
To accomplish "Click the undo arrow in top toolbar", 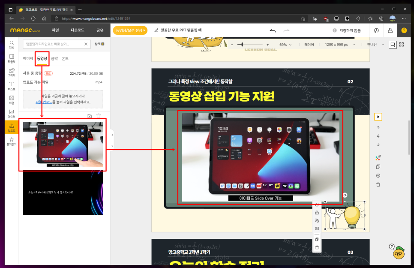I will [273, 30].
